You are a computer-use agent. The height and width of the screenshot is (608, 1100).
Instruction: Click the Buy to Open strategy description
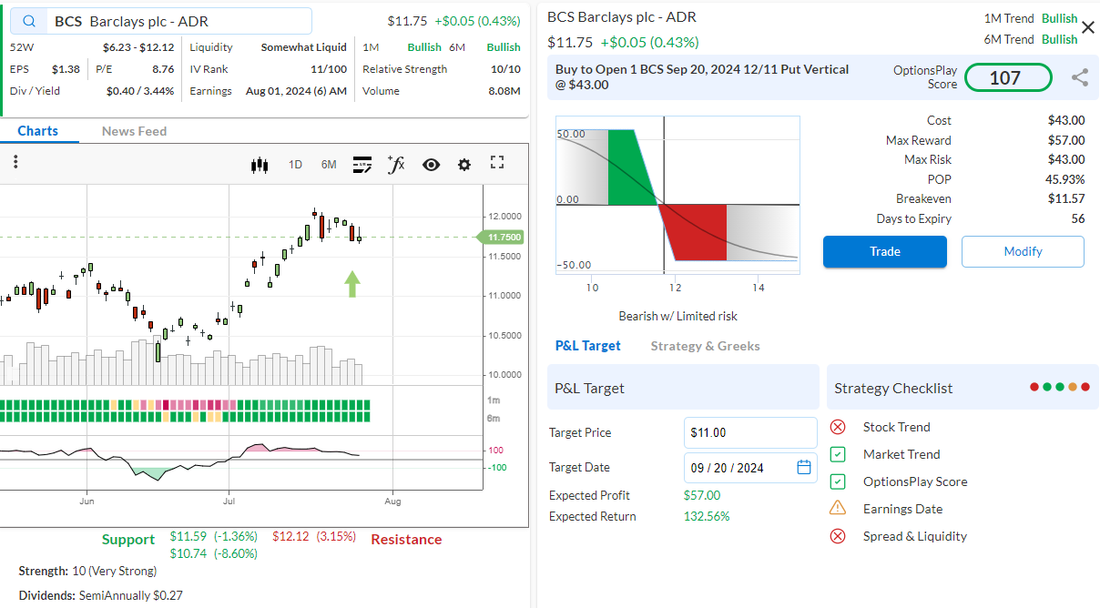702,76
